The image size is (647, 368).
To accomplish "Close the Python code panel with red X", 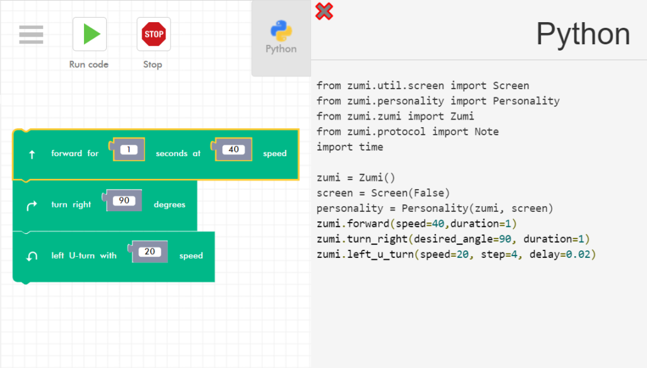I will point(324,11).
